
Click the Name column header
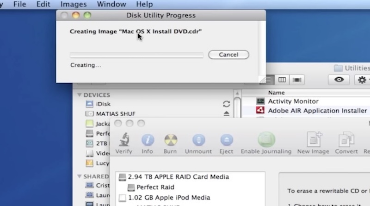coord(276,93)
